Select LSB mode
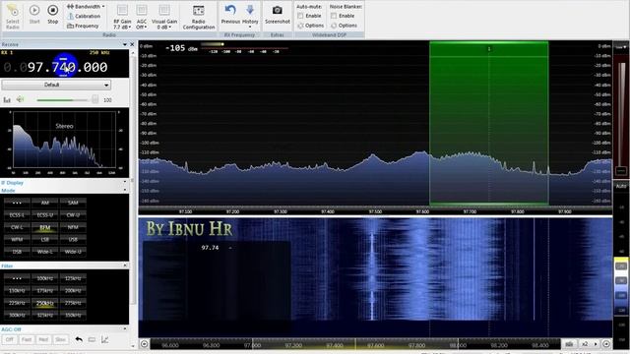Viewport: 630px width, 354px height. pyautogui.click(x=45, y=240)
